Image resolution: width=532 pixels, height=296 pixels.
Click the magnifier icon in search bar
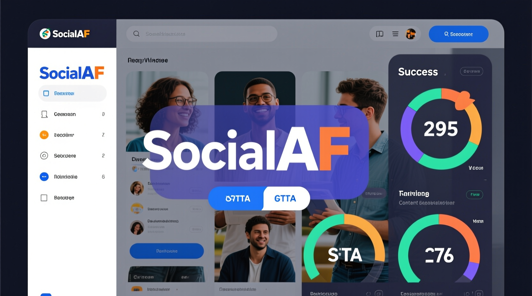coord(137,34)
